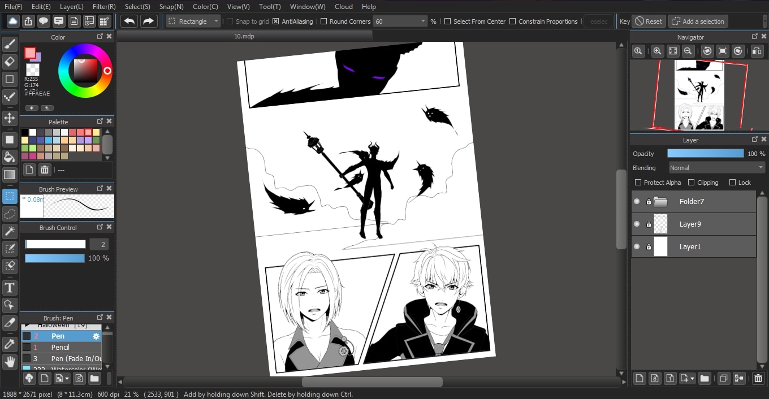This screenshot has width=769, height=399.
Task: Click the Undo arrow button
Action: [129, 21]
